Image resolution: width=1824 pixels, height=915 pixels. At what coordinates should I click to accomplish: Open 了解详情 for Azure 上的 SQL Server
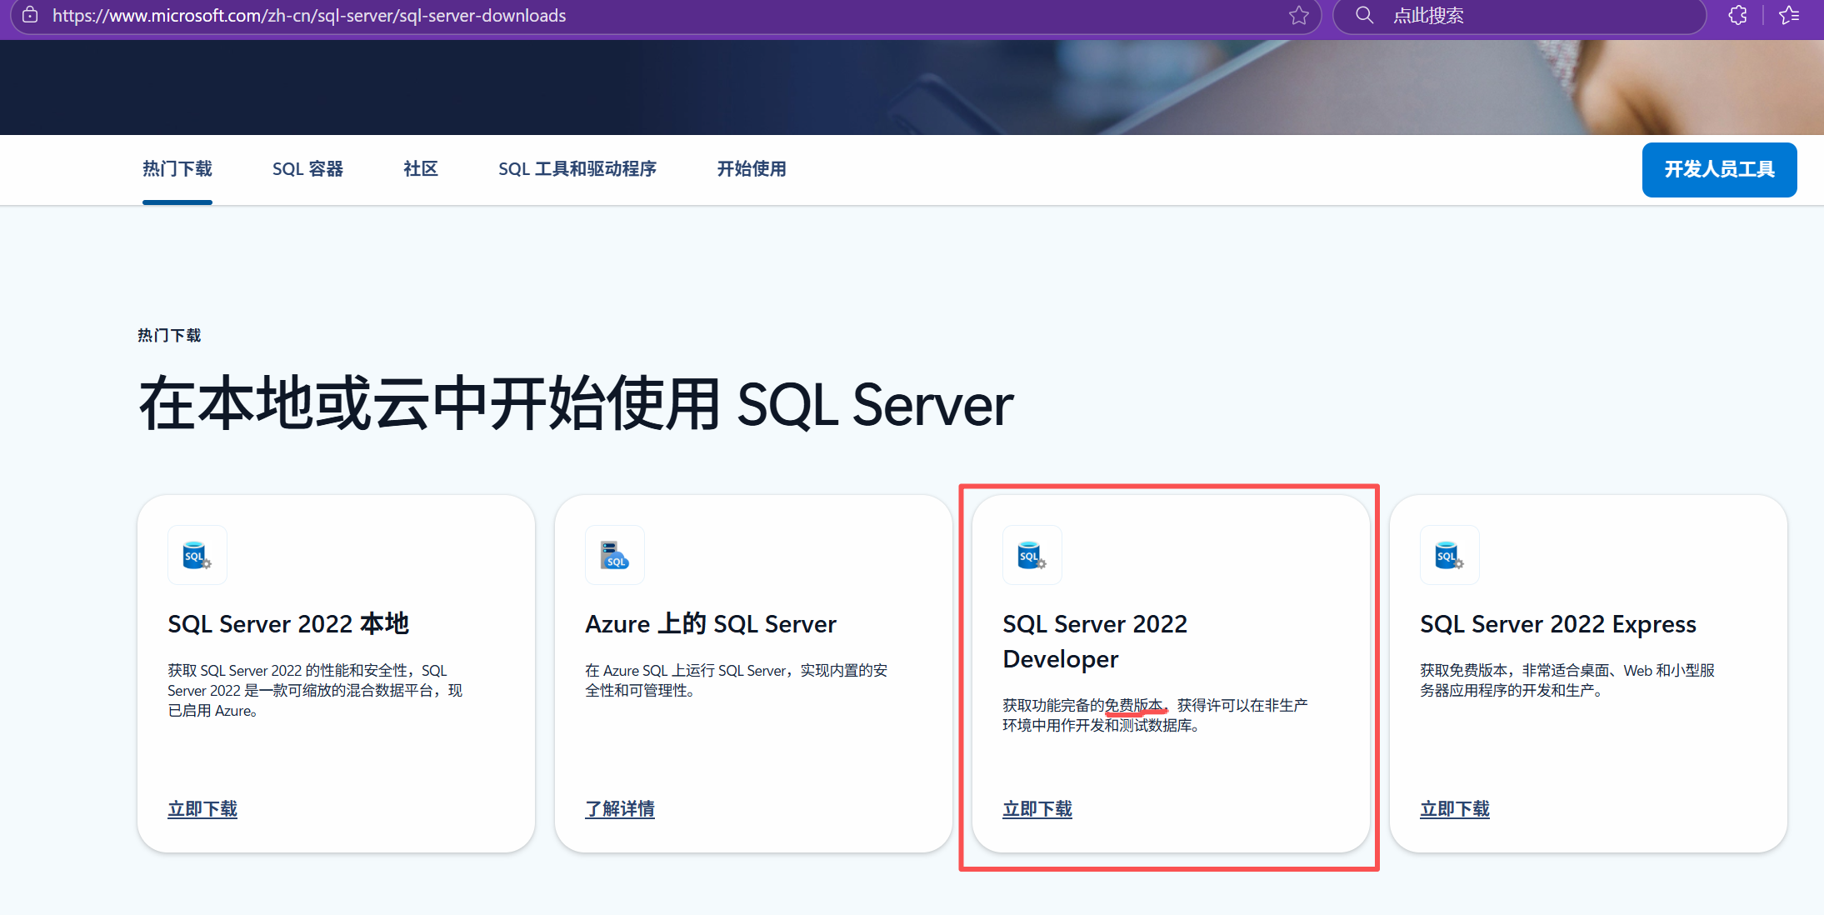(620, 808)
